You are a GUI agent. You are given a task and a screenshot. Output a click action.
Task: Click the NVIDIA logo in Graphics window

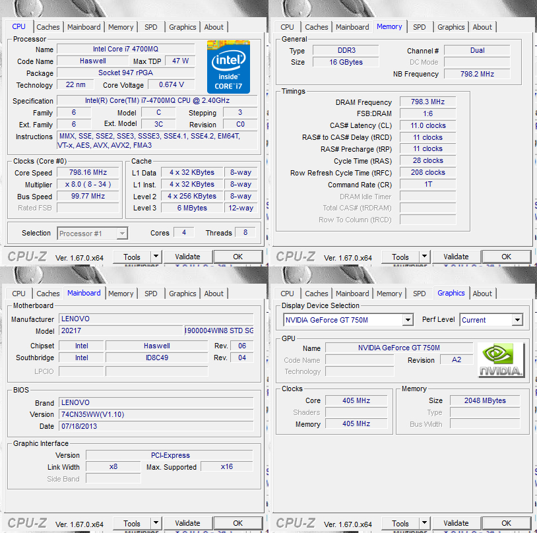pos(501,360)
